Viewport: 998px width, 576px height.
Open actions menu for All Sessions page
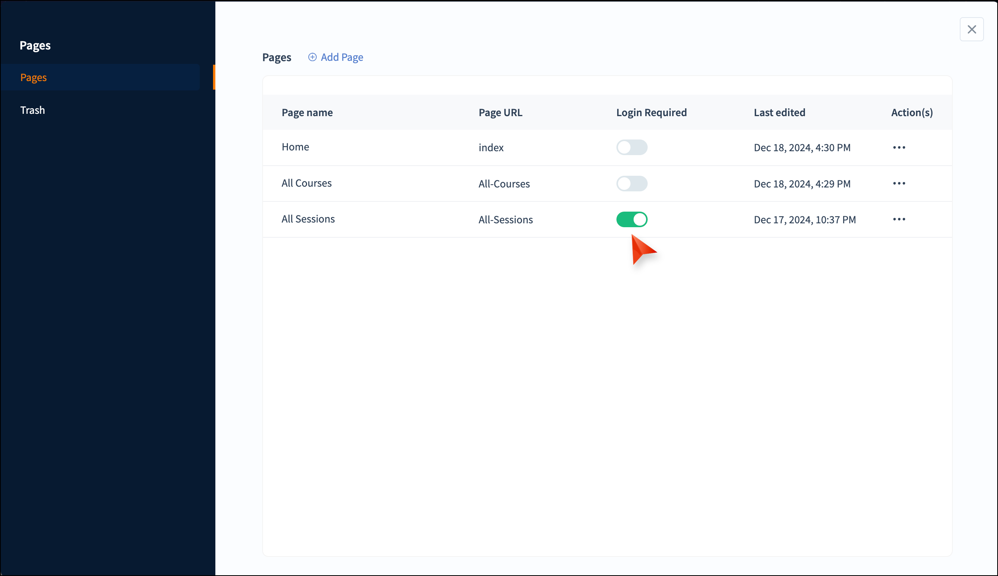[899, 219]
